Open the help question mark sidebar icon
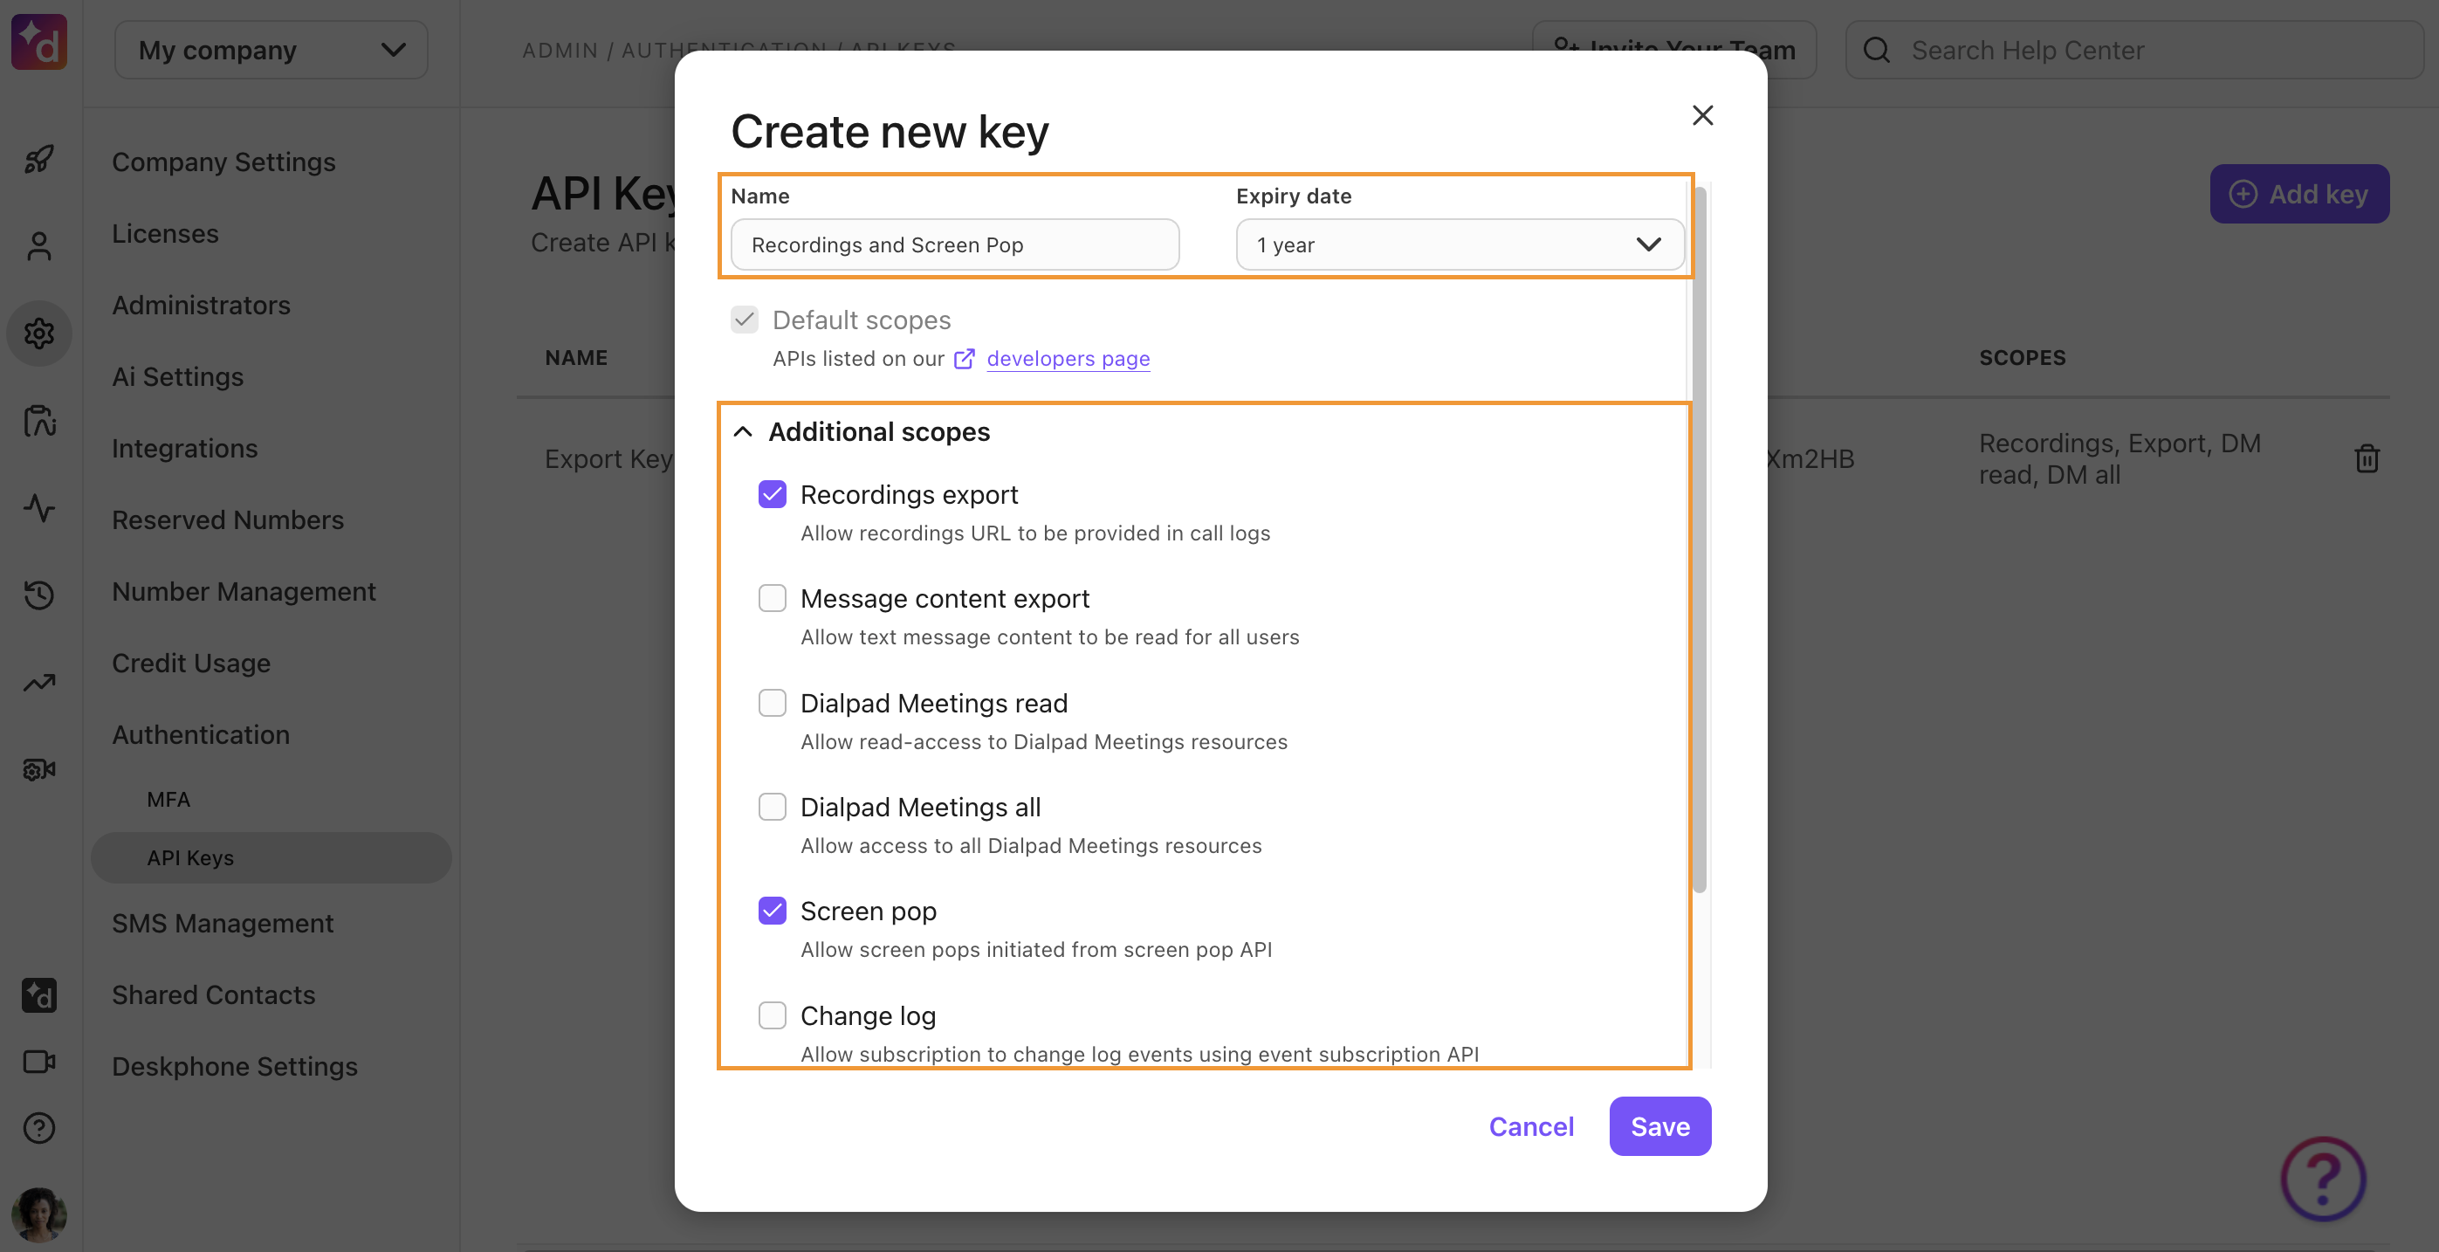 coord(38,1128)
